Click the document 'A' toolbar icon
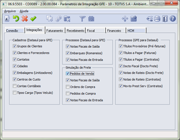 click(7, 19)
